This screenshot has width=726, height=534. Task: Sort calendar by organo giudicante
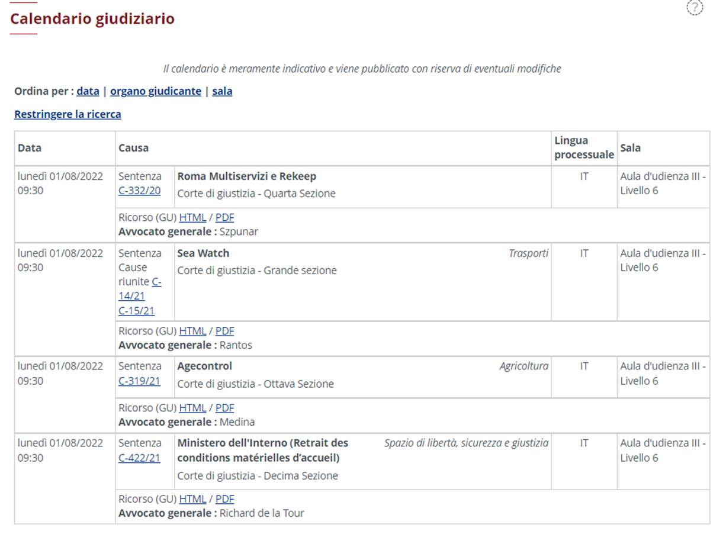click(156, 91)
